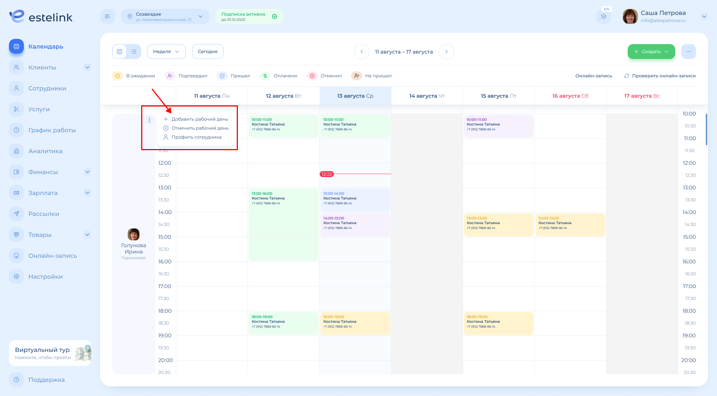Open subscription settings gear icon
Viewport: 717px width, 396px height.
pos(274,16)
